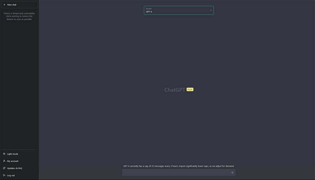Click the GPT-4 message cap notice

(x=179, y=166)
